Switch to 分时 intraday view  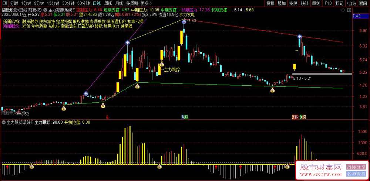point(14,3)
